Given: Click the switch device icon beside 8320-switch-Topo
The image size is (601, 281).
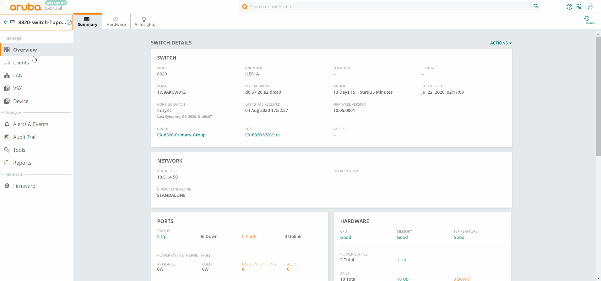Looking at the screenshot, I should click(13, 22).
